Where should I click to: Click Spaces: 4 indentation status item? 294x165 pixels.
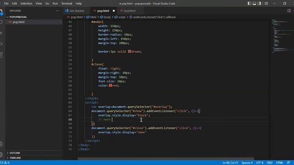(x=247, y=163)
